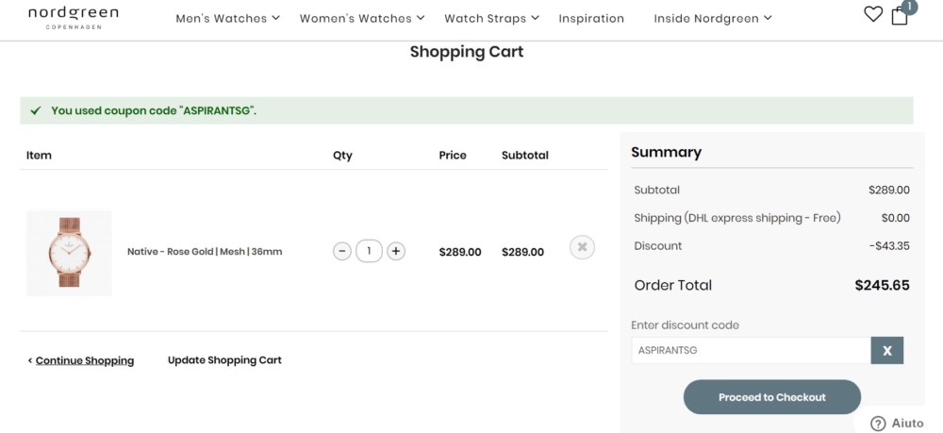
Task: Remove the Native watch from cart
Action: 582,247
